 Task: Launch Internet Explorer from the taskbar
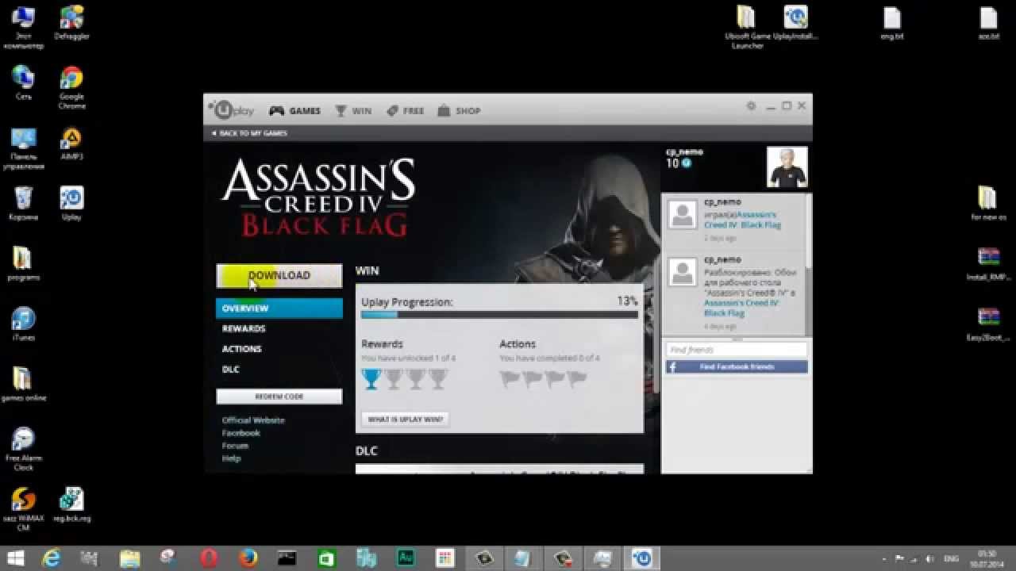pos(52,558)
